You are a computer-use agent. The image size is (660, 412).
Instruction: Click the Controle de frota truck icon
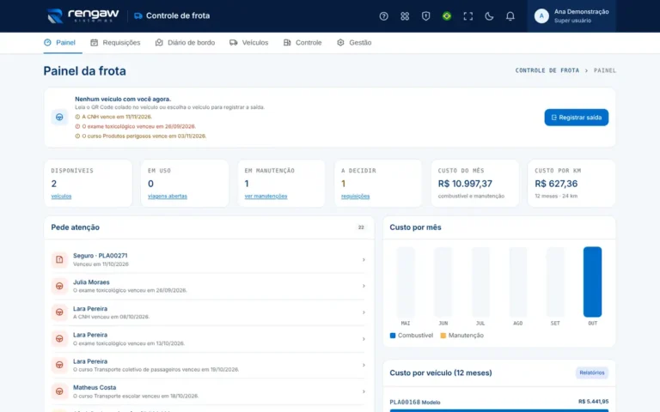click(x=138, y=16)
